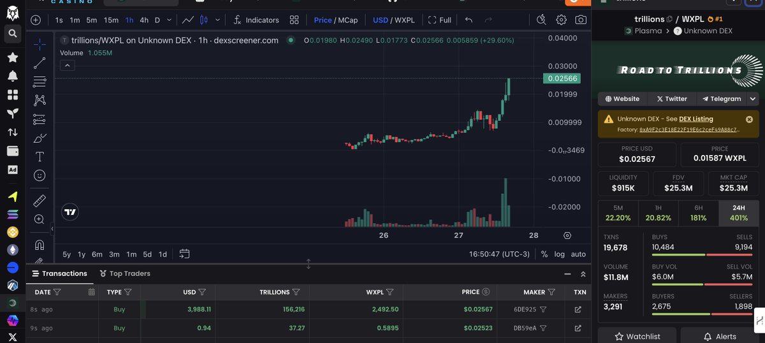Select the emoji sticker tool

tap(40, 175)
